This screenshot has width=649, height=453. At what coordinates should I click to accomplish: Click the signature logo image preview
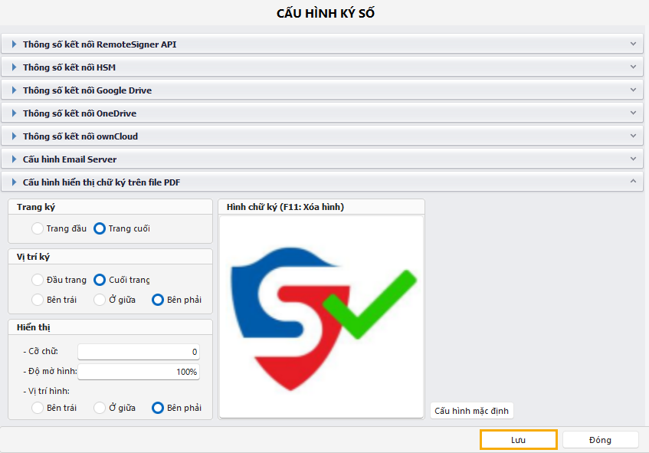(322, 317)
